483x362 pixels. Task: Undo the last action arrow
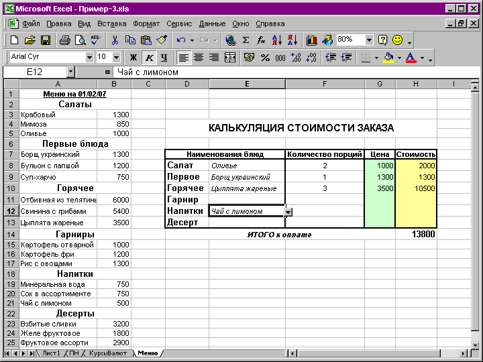(x=181, y=40)
